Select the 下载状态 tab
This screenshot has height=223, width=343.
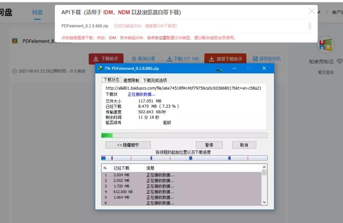(112, 80)
